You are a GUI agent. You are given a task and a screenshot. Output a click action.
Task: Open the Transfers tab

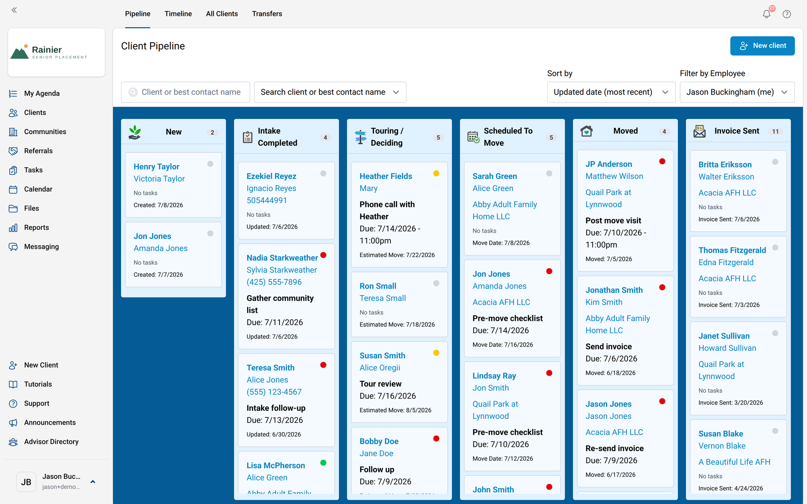(x=267, y=14)
